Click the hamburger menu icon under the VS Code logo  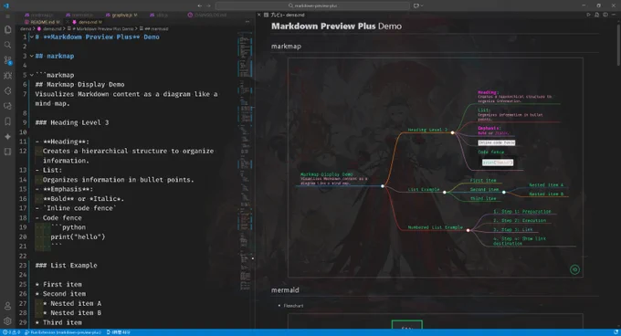7,16
